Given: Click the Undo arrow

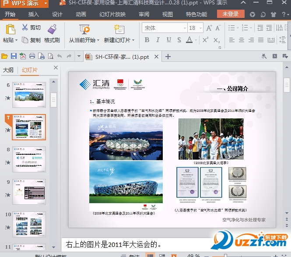Looking at the screenshot, I should pos(60,56).
